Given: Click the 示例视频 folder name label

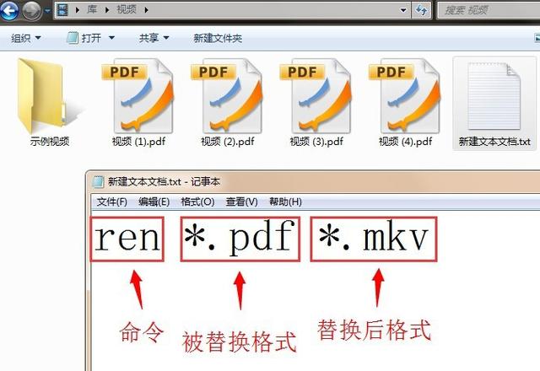Looking at the screenshot, I should coord(50,142).
